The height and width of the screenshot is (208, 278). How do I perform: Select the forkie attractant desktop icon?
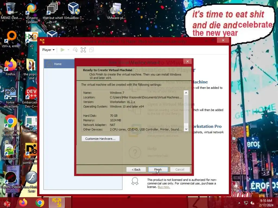point(11,97)
